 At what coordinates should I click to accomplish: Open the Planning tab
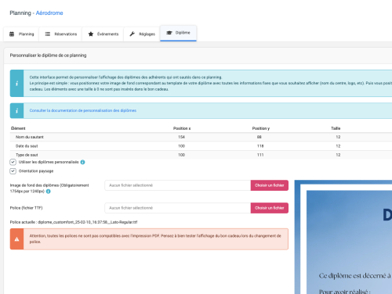click(21, 34)
